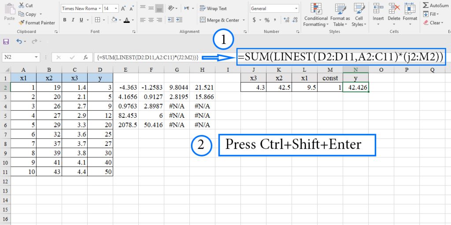Image resolution: width=451 pixels, height=225 pixels.
Task: Click Delete cells button
Action: coord(394,15)
